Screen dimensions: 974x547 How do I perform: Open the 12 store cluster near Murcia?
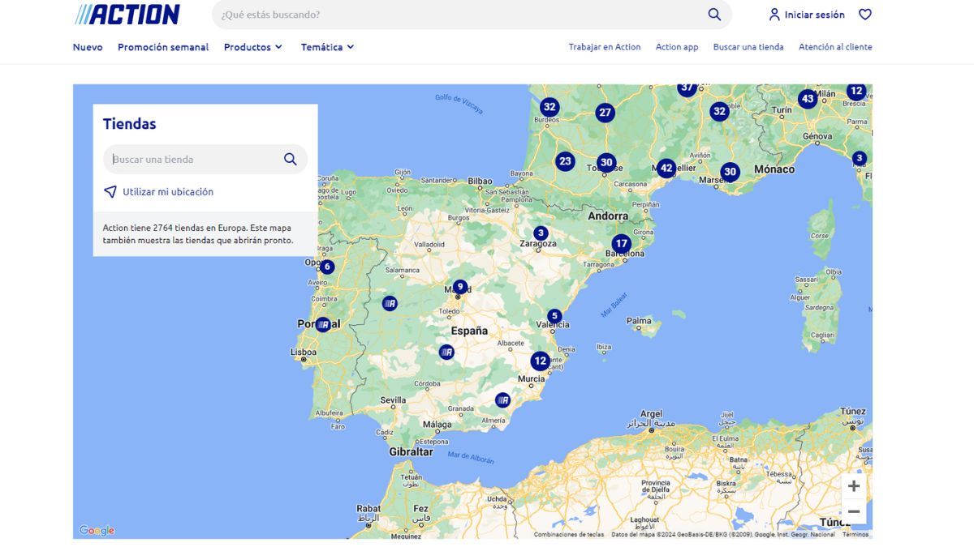tap(540, 361)
